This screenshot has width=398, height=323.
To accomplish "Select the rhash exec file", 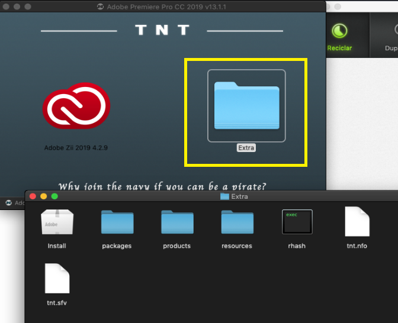I will 297,222.
